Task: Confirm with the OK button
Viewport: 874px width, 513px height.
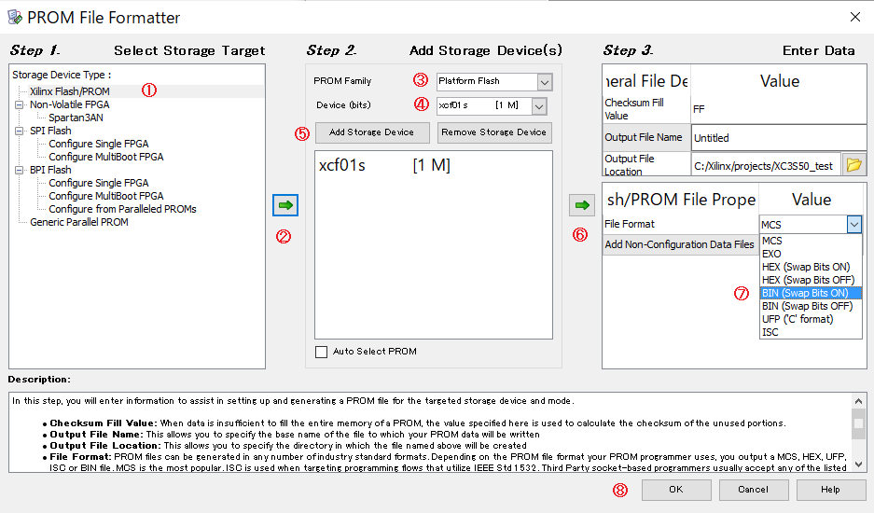Action: pyautogui.click(x=676, y=490)
